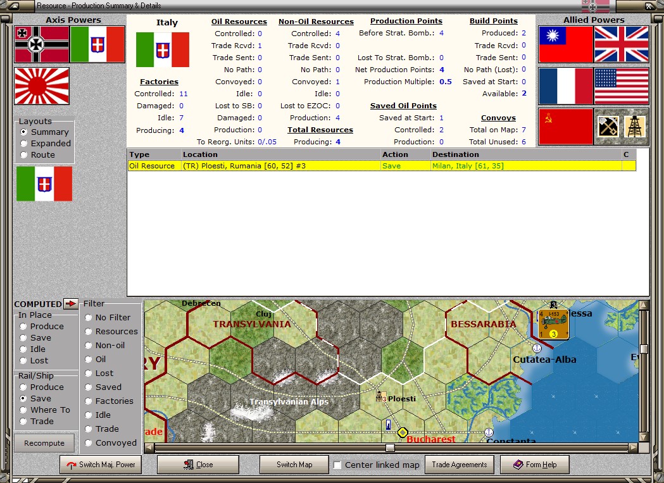Choose the France flag under Allied Powers
664x483 pixels.
tap(566, 86)
